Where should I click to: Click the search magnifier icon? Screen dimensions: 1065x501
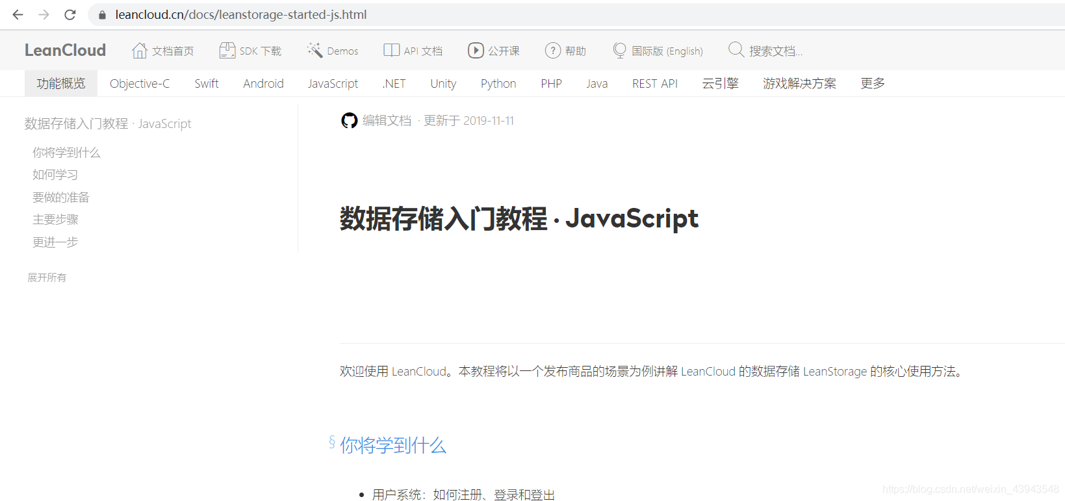(x=736, y=50)
